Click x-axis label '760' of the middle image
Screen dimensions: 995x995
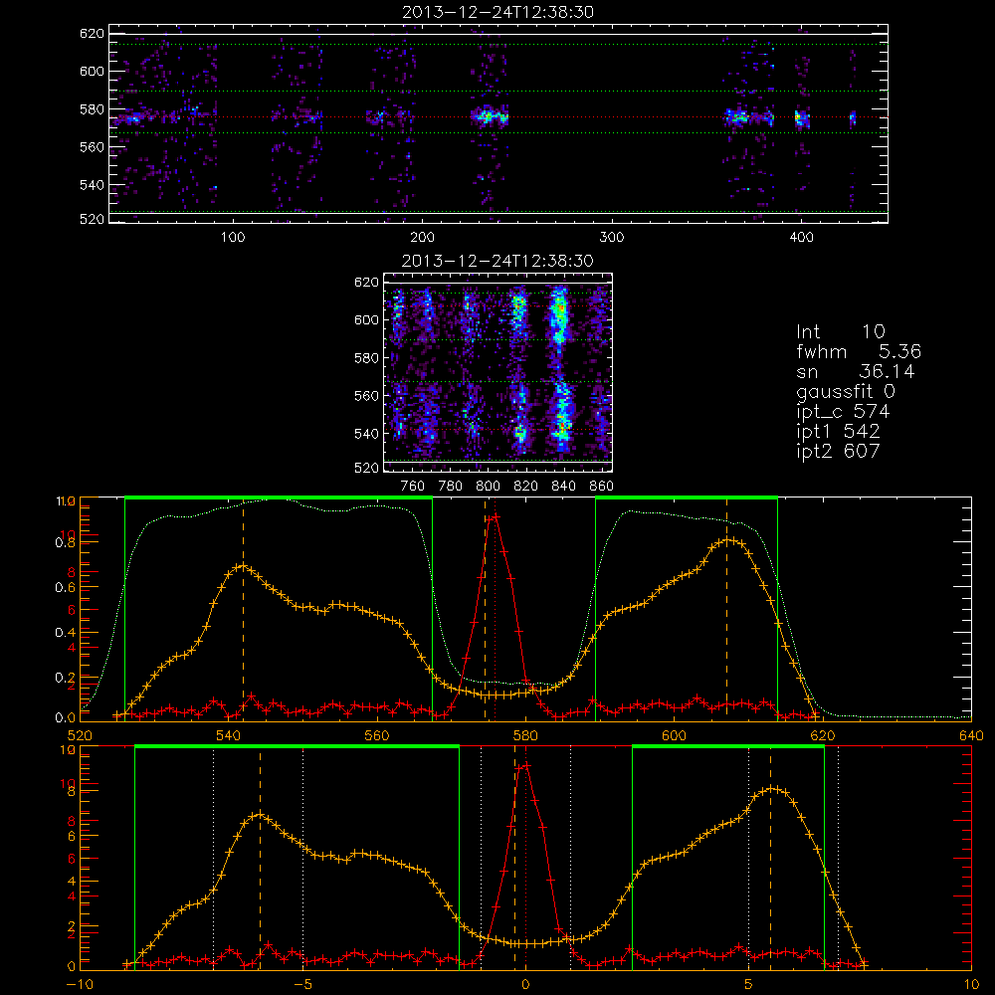coord(413,487)
